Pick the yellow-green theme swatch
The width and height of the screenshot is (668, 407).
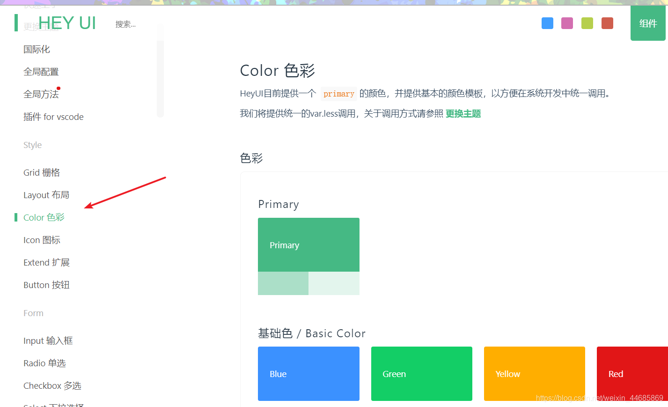[x=587, y=23]
